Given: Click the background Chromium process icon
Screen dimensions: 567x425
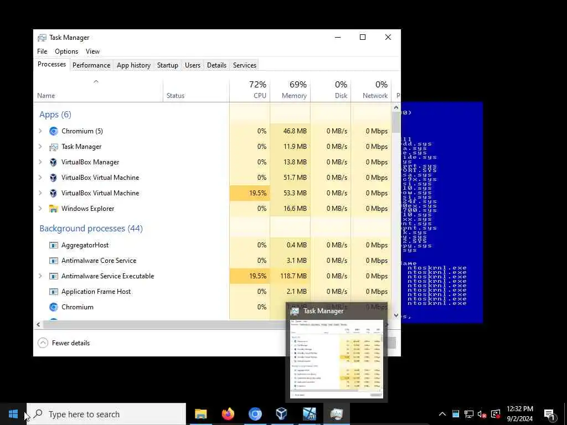Looking at the screenshot, I should [x=54, y=307].
